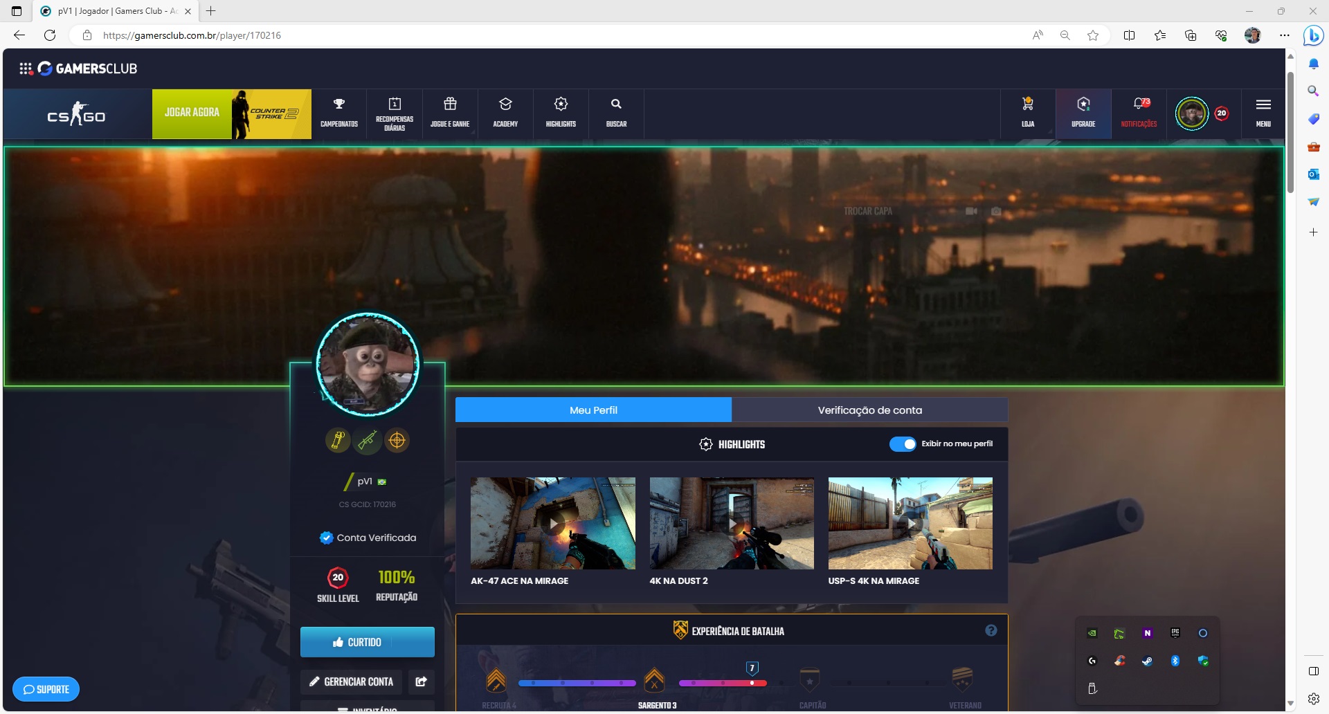This screenshot has height=714, width=1329.
Task: Open the Loja shopping cart
Action: click(1028, 113)
